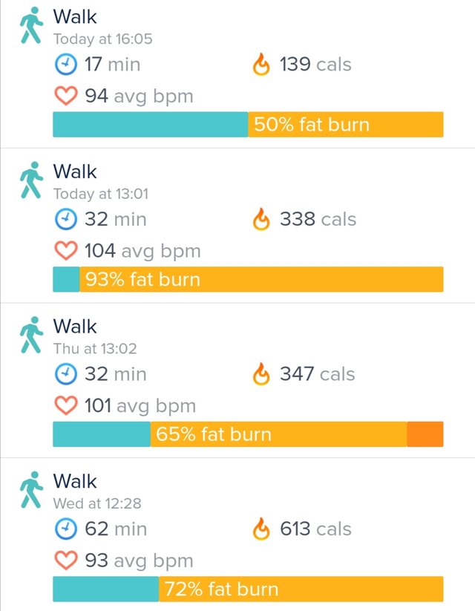The height and width of the screenshot is (611, 475).
Task: Click the flame icon beside 347 cals
Action: click(x=261, y=373)
